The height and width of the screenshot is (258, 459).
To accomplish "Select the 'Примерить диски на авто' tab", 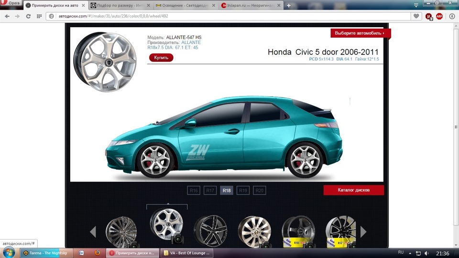I will click(55, 6).
